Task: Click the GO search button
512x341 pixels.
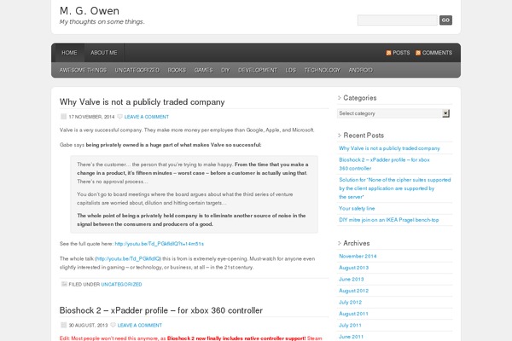Action: 445,20
